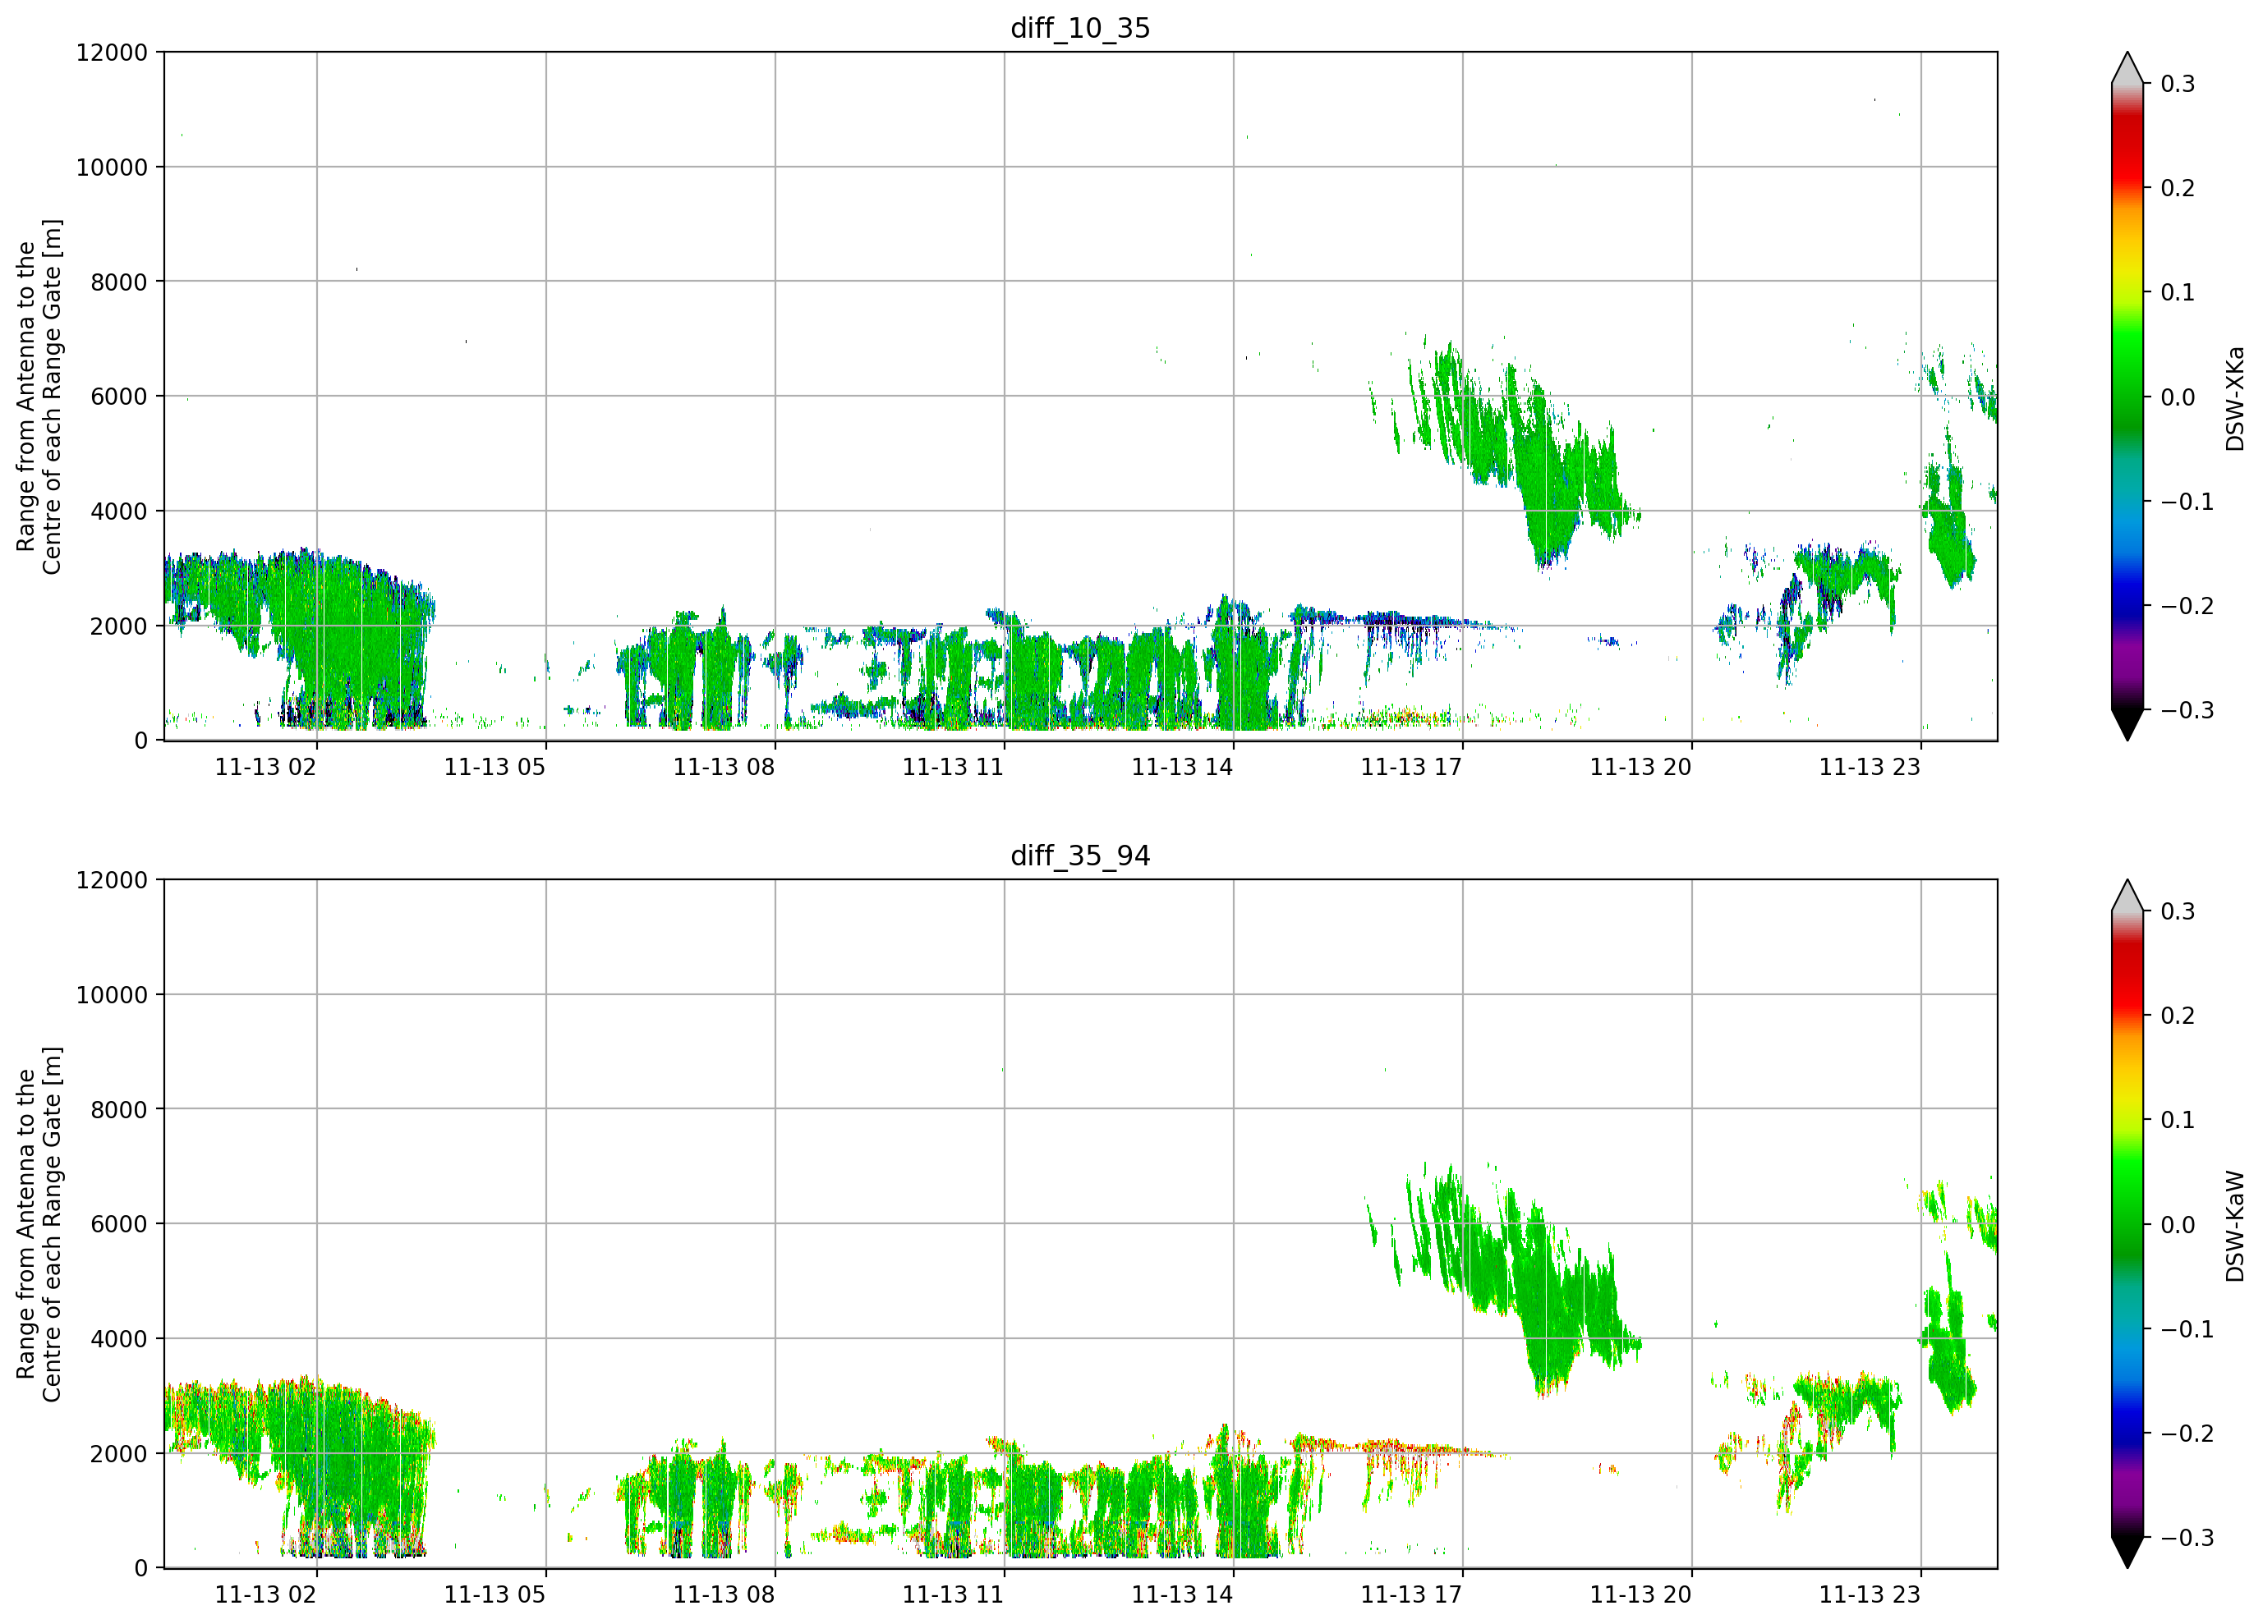Click '11-13 08' x-tick under diff_10_35 plot
This screenshot has height=1624, width=2263.
pyautogui.click(x=724, y=767)
